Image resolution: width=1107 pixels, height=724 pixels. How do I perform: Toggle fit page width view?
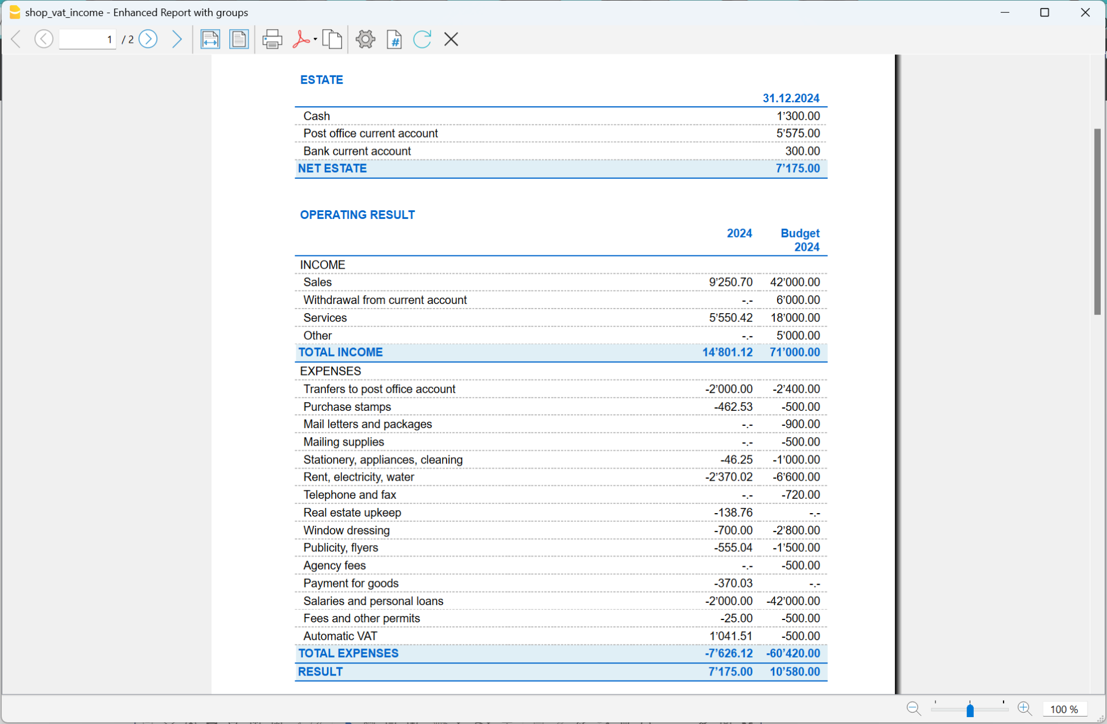210,39
